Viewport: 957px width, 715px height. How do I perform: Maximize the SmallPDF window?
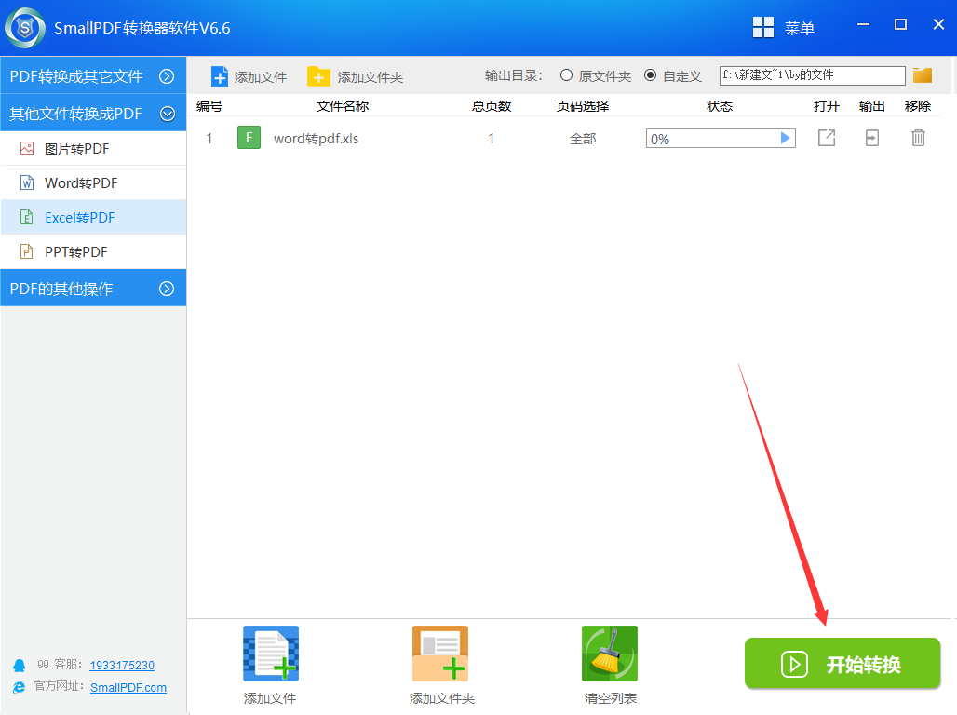point(900,24)
